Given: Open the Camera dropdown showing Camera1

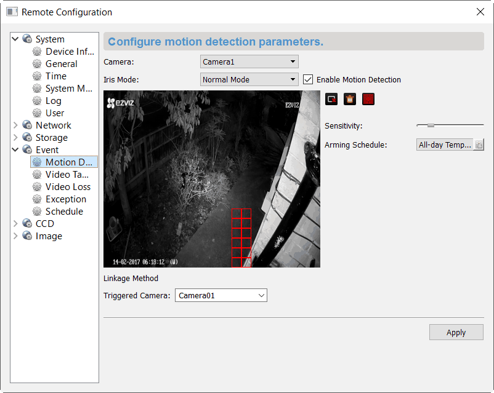Looking at the screenshot, I should click(249, 62).
